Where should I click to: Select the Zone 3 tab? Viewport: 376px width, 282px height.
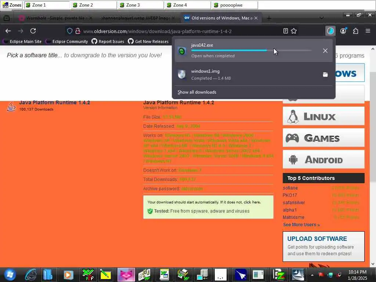141,5
